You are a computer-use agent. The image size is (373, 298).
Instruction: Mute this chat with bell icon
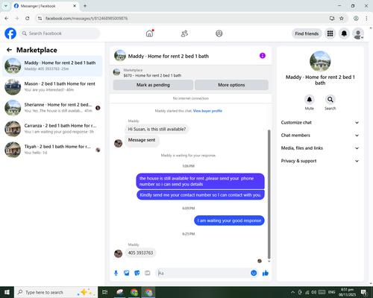(x=309, y=100)
